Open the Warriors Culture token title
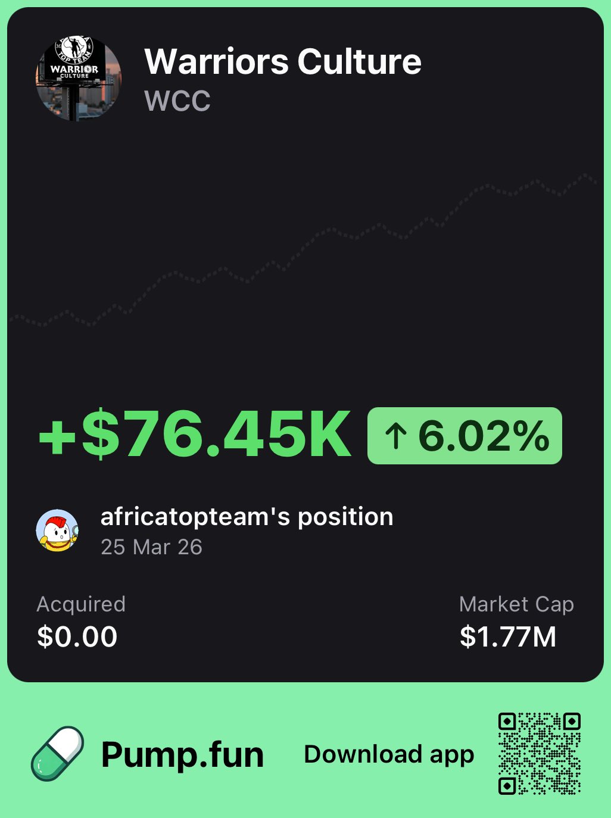 click(x=283, y=62)
